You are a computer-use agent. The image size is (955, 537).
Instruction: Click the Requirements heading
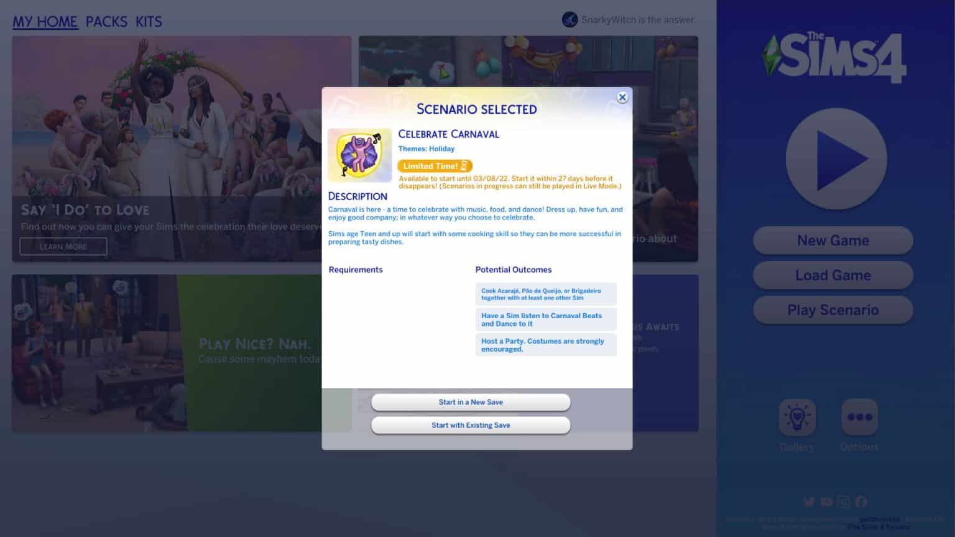(x=356, y=270)
